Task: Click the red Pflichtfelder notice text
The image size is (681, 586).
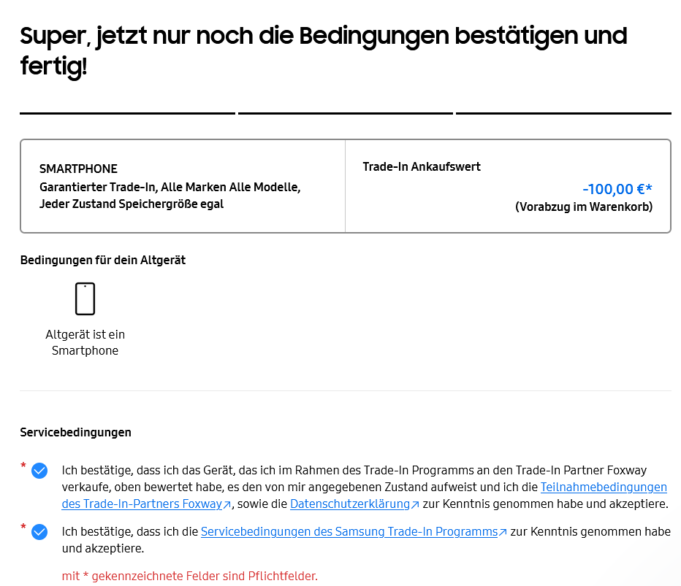Action: point(189,576)
